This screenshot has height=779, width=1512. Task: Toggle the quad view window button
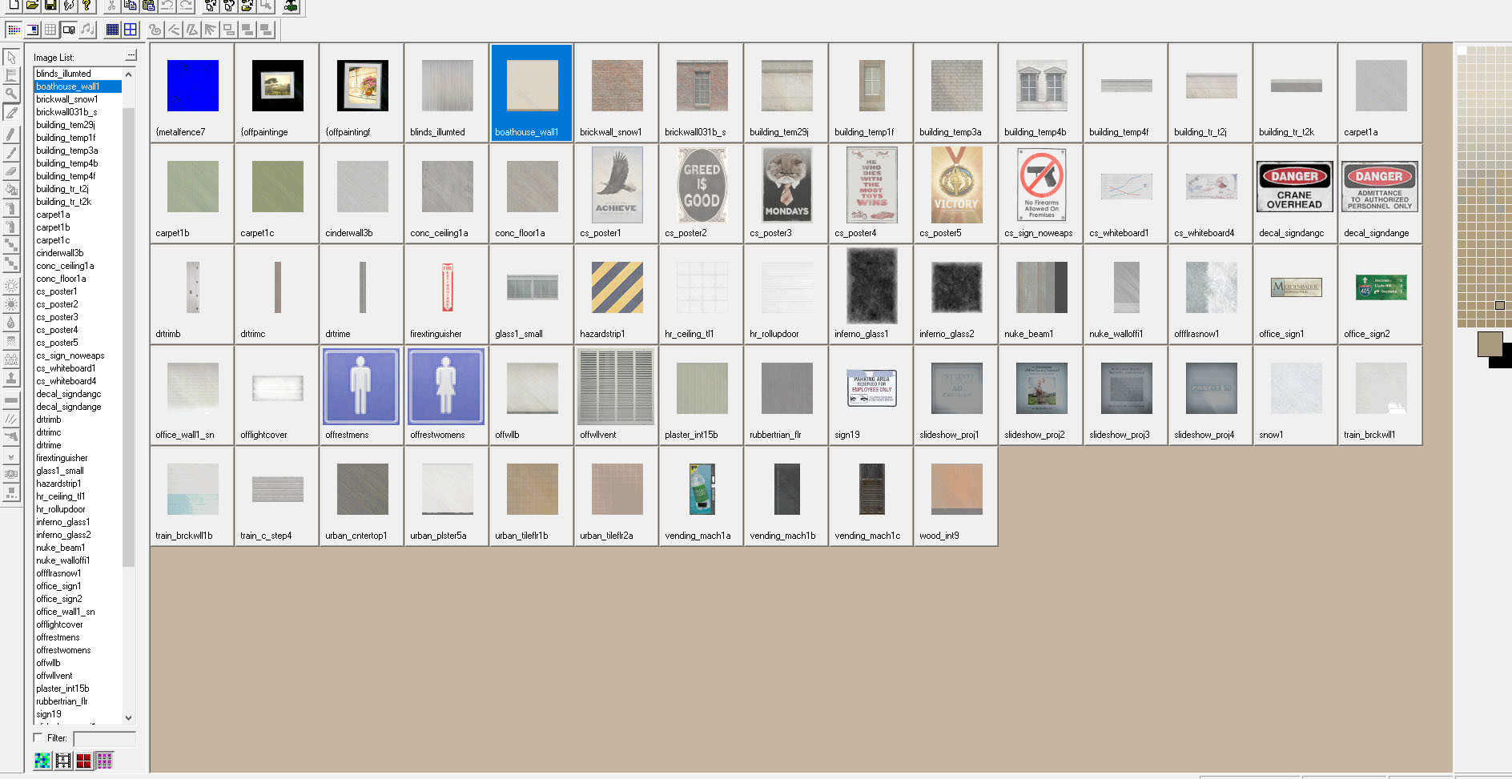131,30
